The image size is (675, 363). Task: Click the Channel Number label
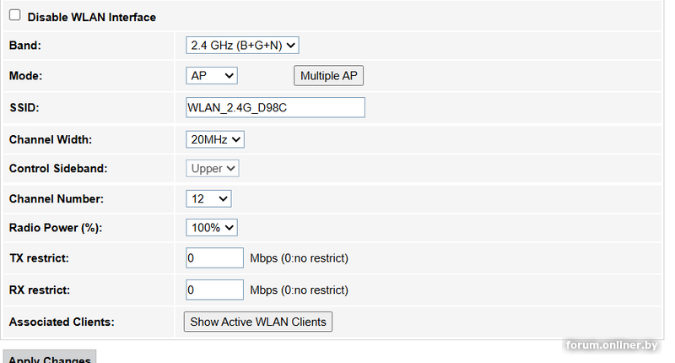[x=56, y=198]
